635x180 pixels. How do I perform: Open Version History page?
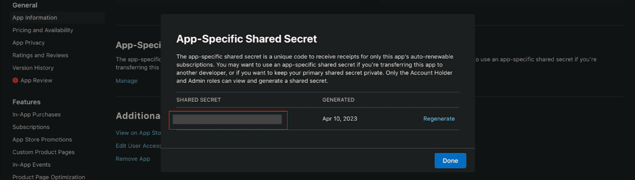click(x=33, y=68)
